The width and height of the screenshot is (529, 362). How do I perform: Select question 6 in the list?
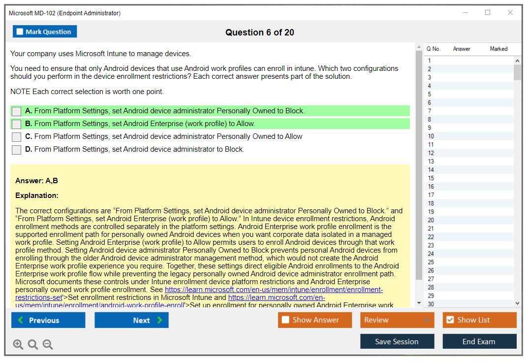click(x=469, y=102)
